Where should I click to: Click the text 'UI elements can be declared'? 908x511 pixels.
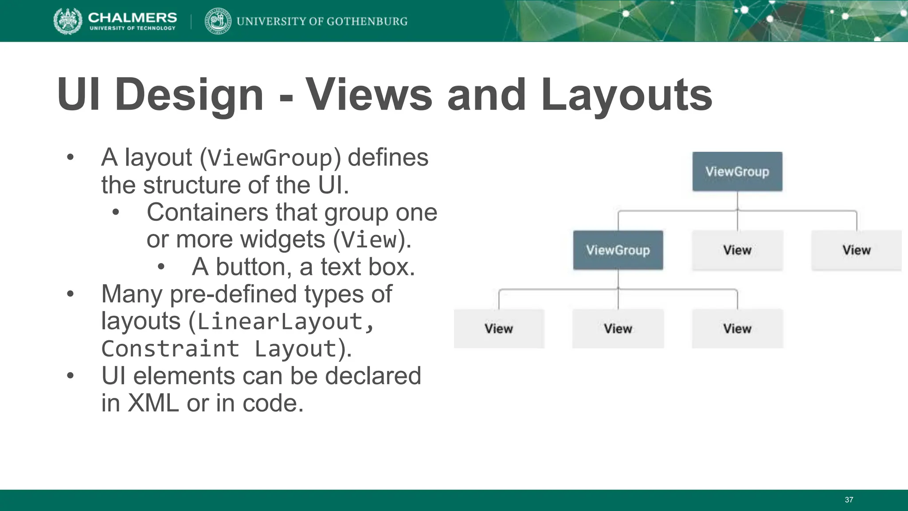click(x=261, y=376)
